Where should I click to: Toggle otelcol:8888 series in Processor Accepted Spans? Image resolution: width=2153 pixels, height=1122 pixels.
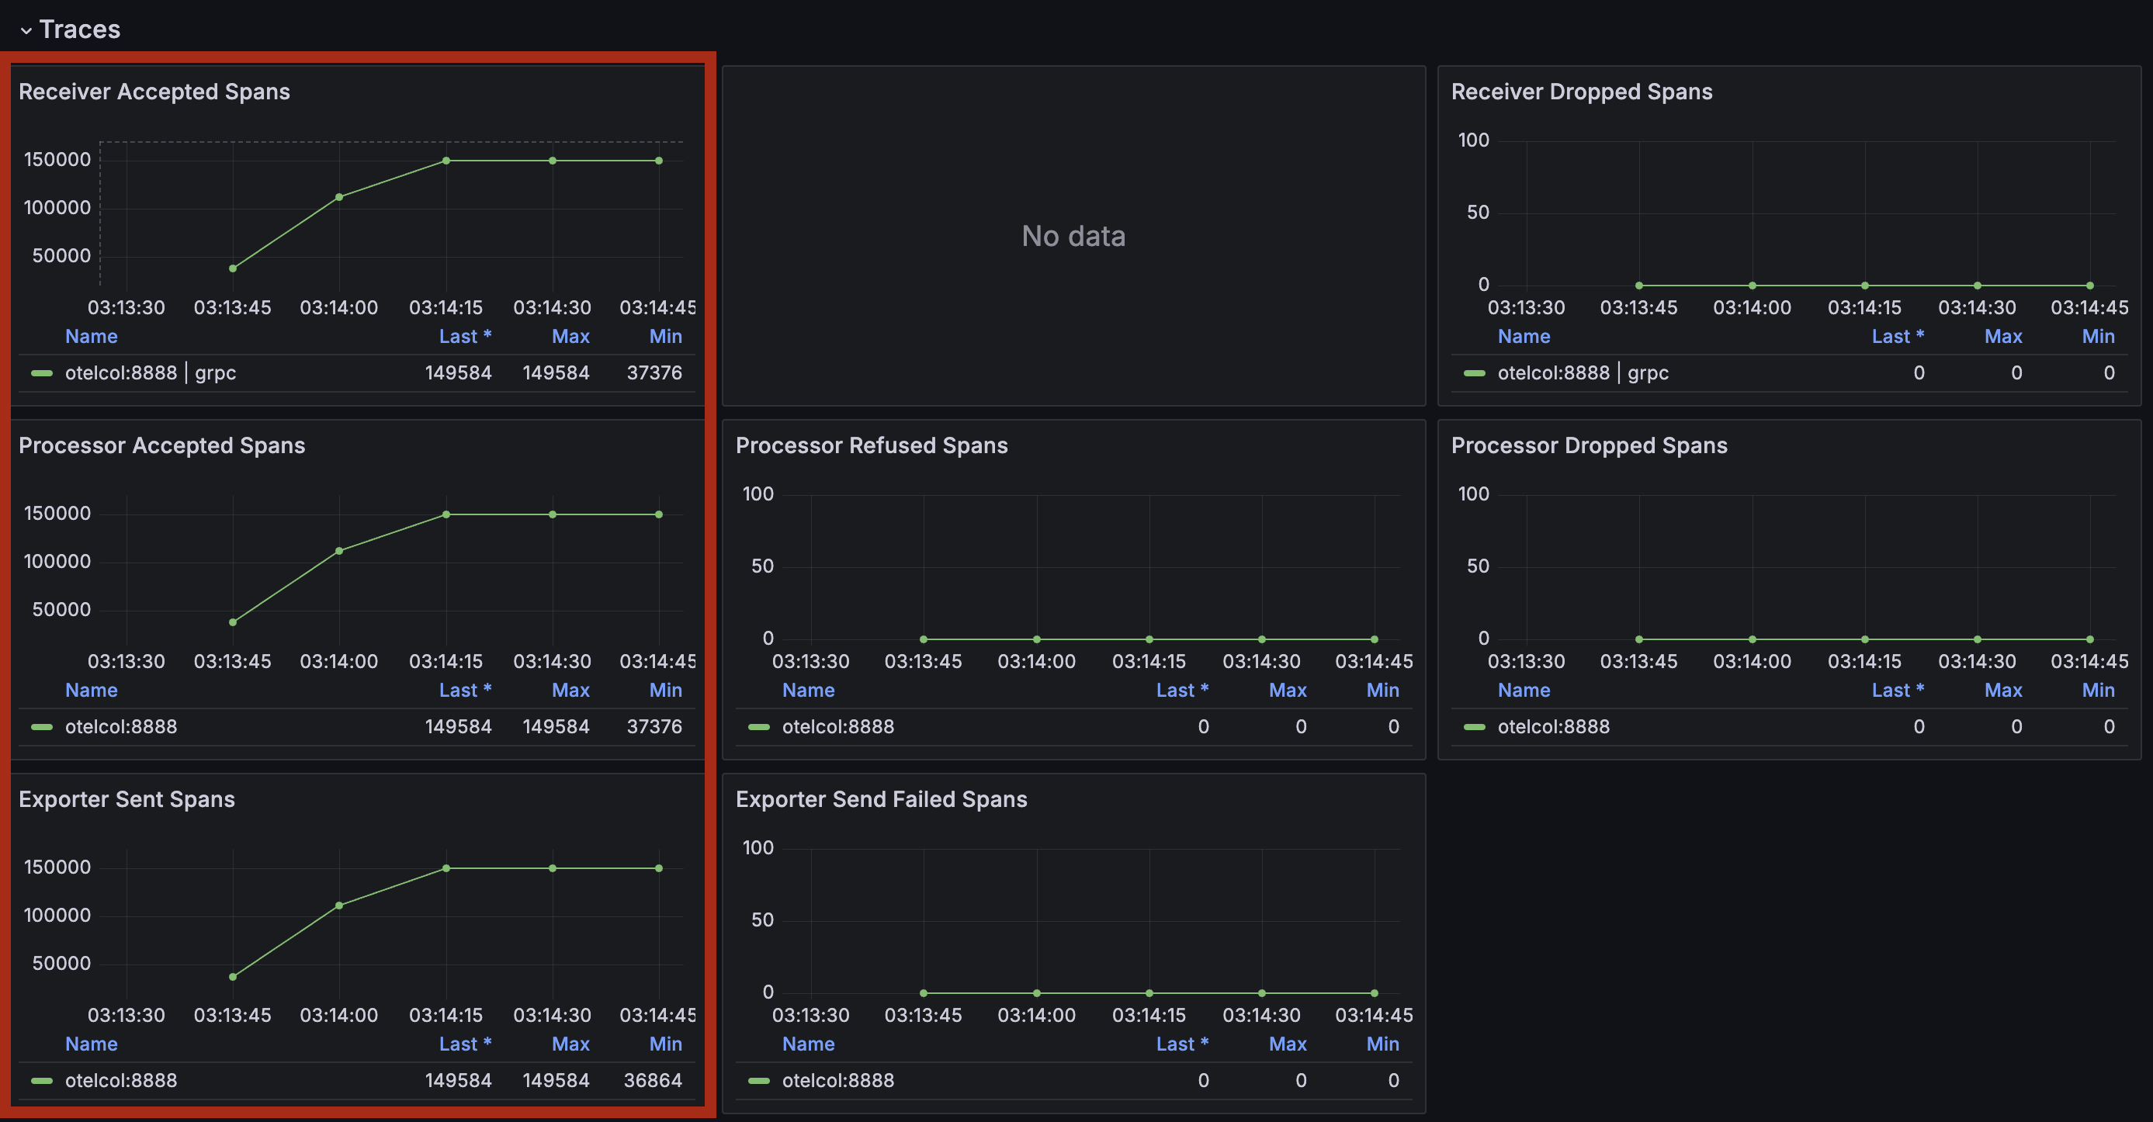pos(121,727)
